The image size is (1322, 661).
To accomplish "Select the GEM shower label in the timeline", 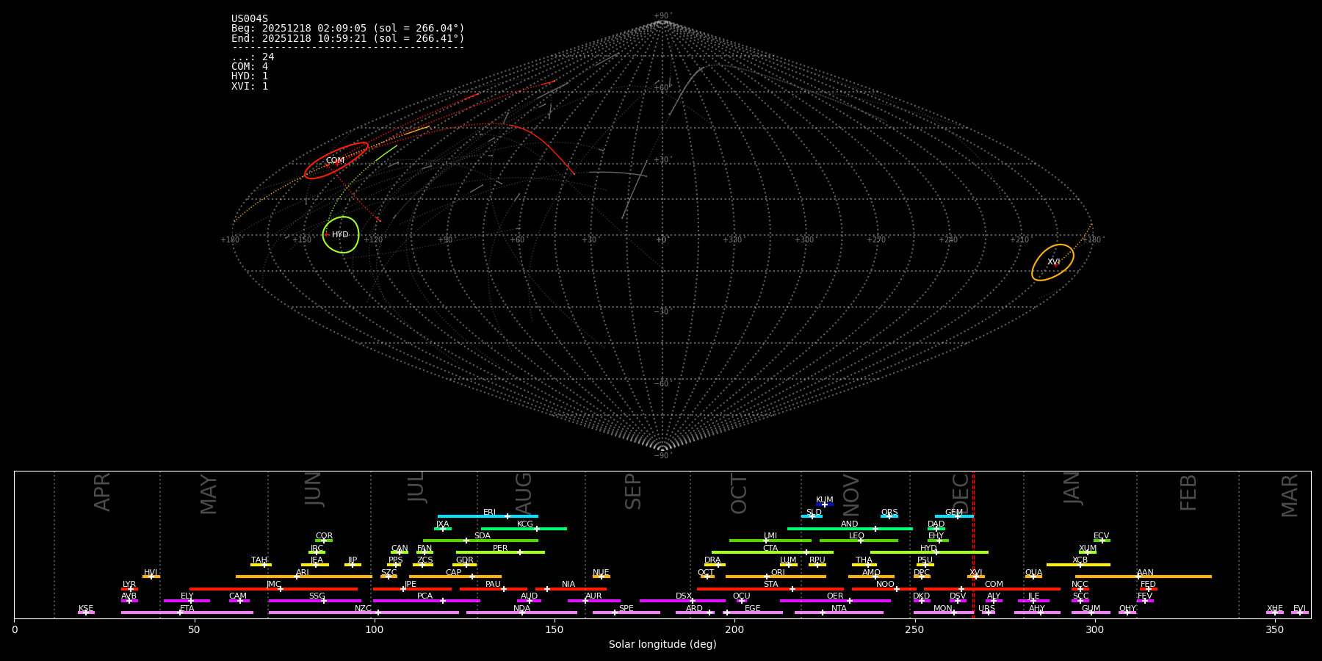I will [x=953, y=513].
